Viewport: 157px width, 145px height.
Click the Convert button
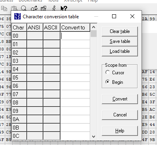pyautogui.click(x=120, y=99)
